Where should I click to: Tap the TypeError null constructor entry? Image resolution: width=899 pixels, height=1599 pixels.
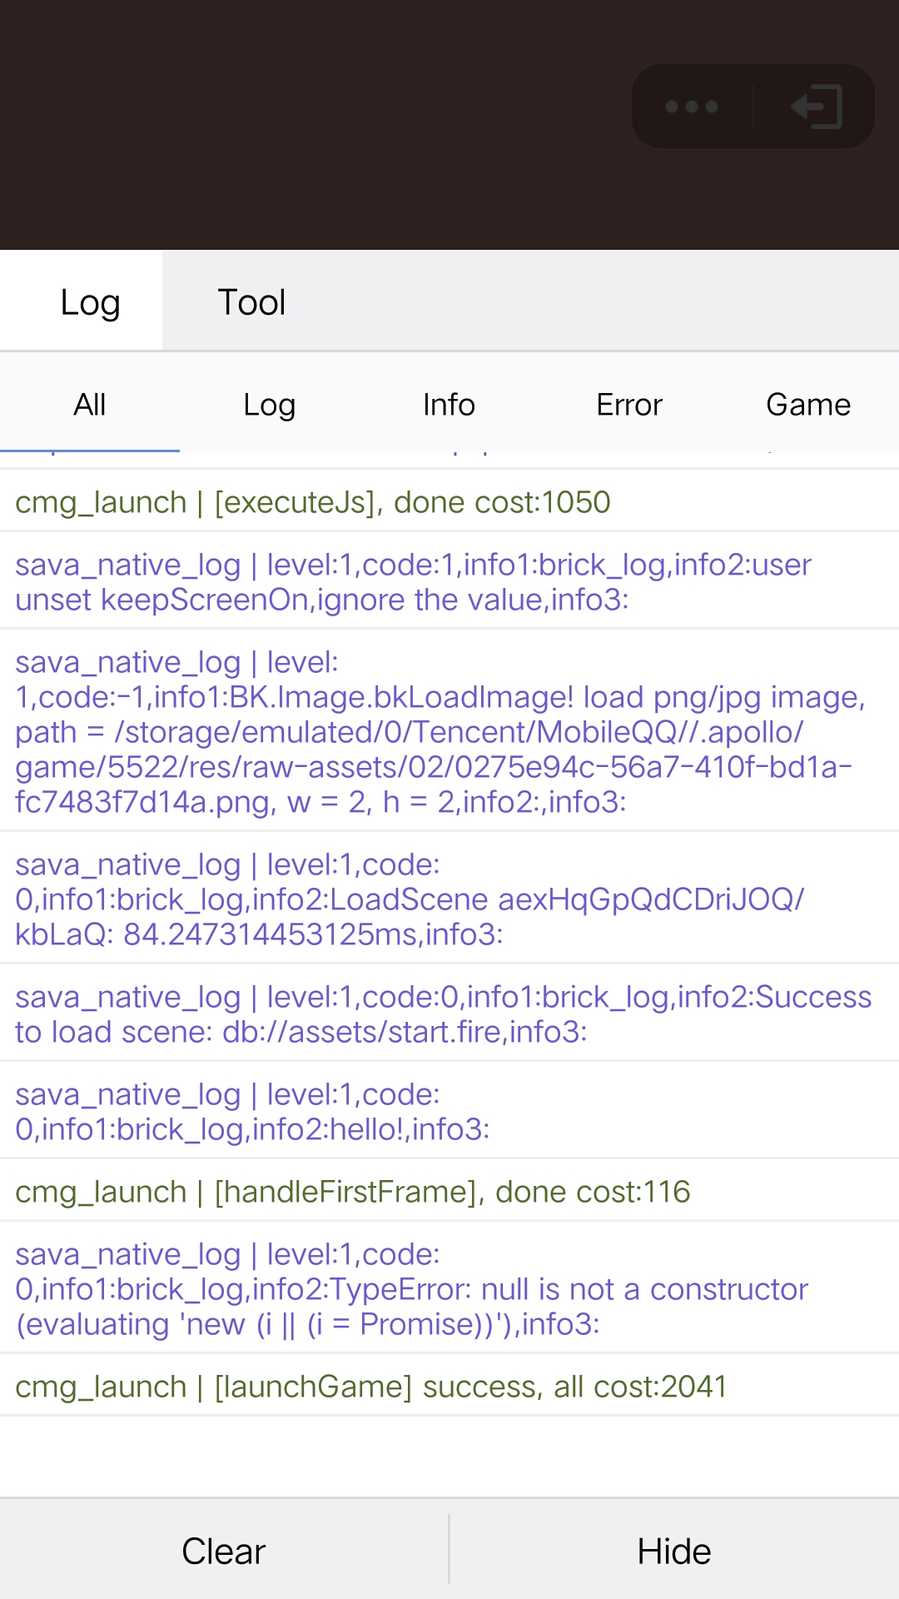(x=412, y=1289)
